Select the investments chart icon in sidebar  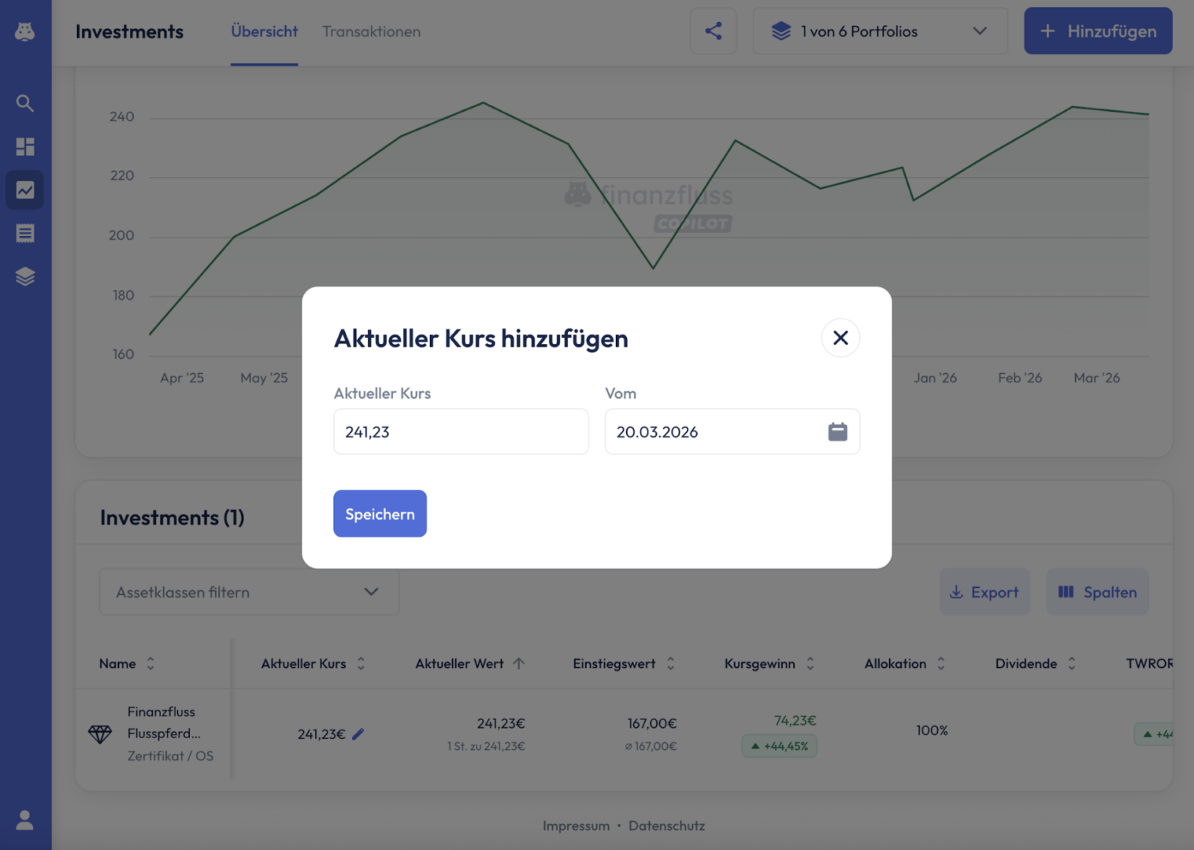[x=25, y=190]
